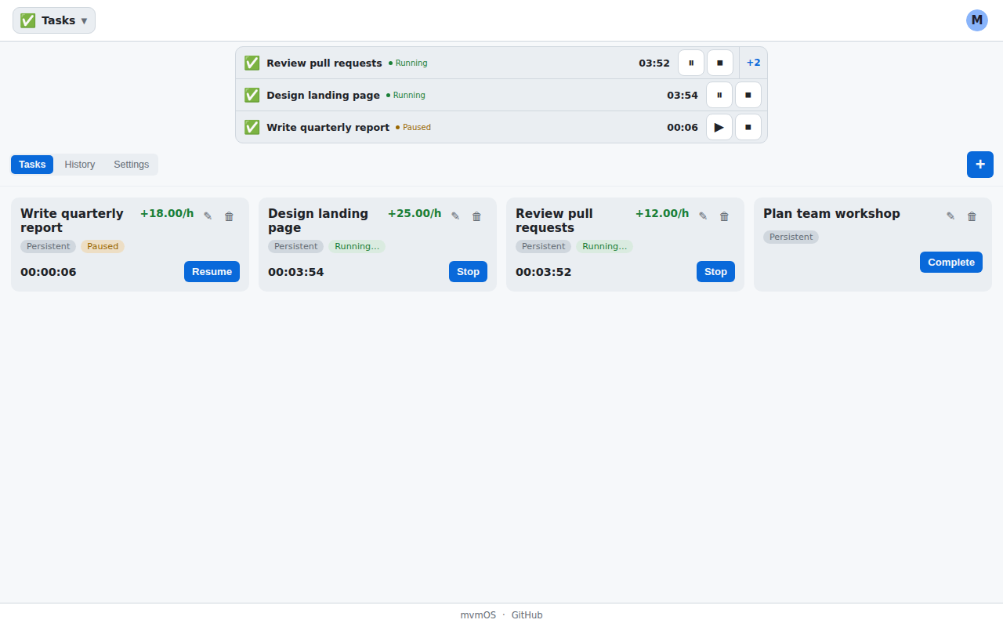Expand the +2 more timers indicator
The height and width of the screenshot is (627, 1003).
753,63
